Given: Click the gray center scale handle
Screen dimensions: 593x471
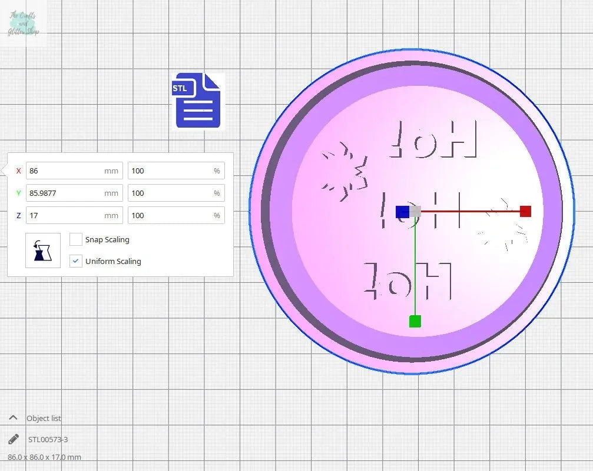Looking at the screenshot, I should coord(415,211).
